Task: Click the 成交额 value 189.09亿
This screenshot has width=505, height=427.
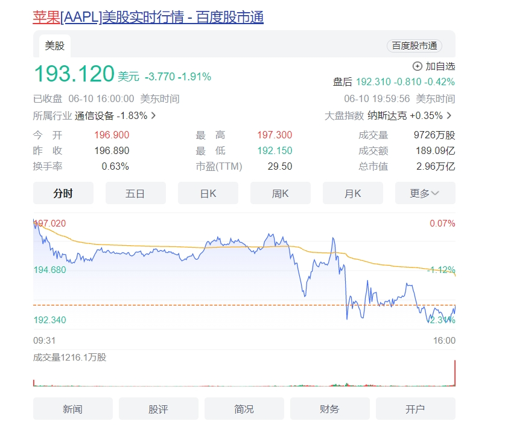Action: (x=436, y=150)
